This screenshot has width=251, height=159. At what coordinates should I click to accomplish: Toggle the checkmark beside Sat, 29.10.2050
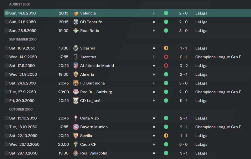pyautogui.click(x=6, y=153)
